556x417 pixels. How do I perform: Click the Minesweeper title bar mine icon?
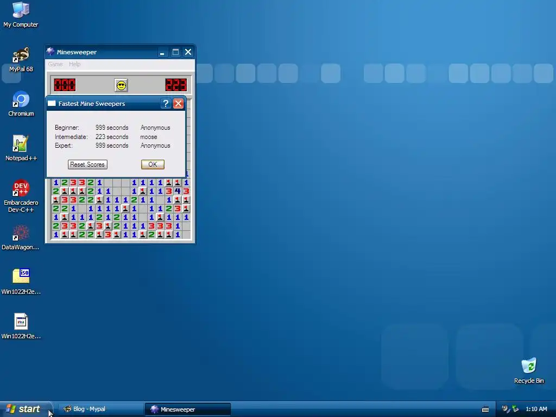pos(50,52)
